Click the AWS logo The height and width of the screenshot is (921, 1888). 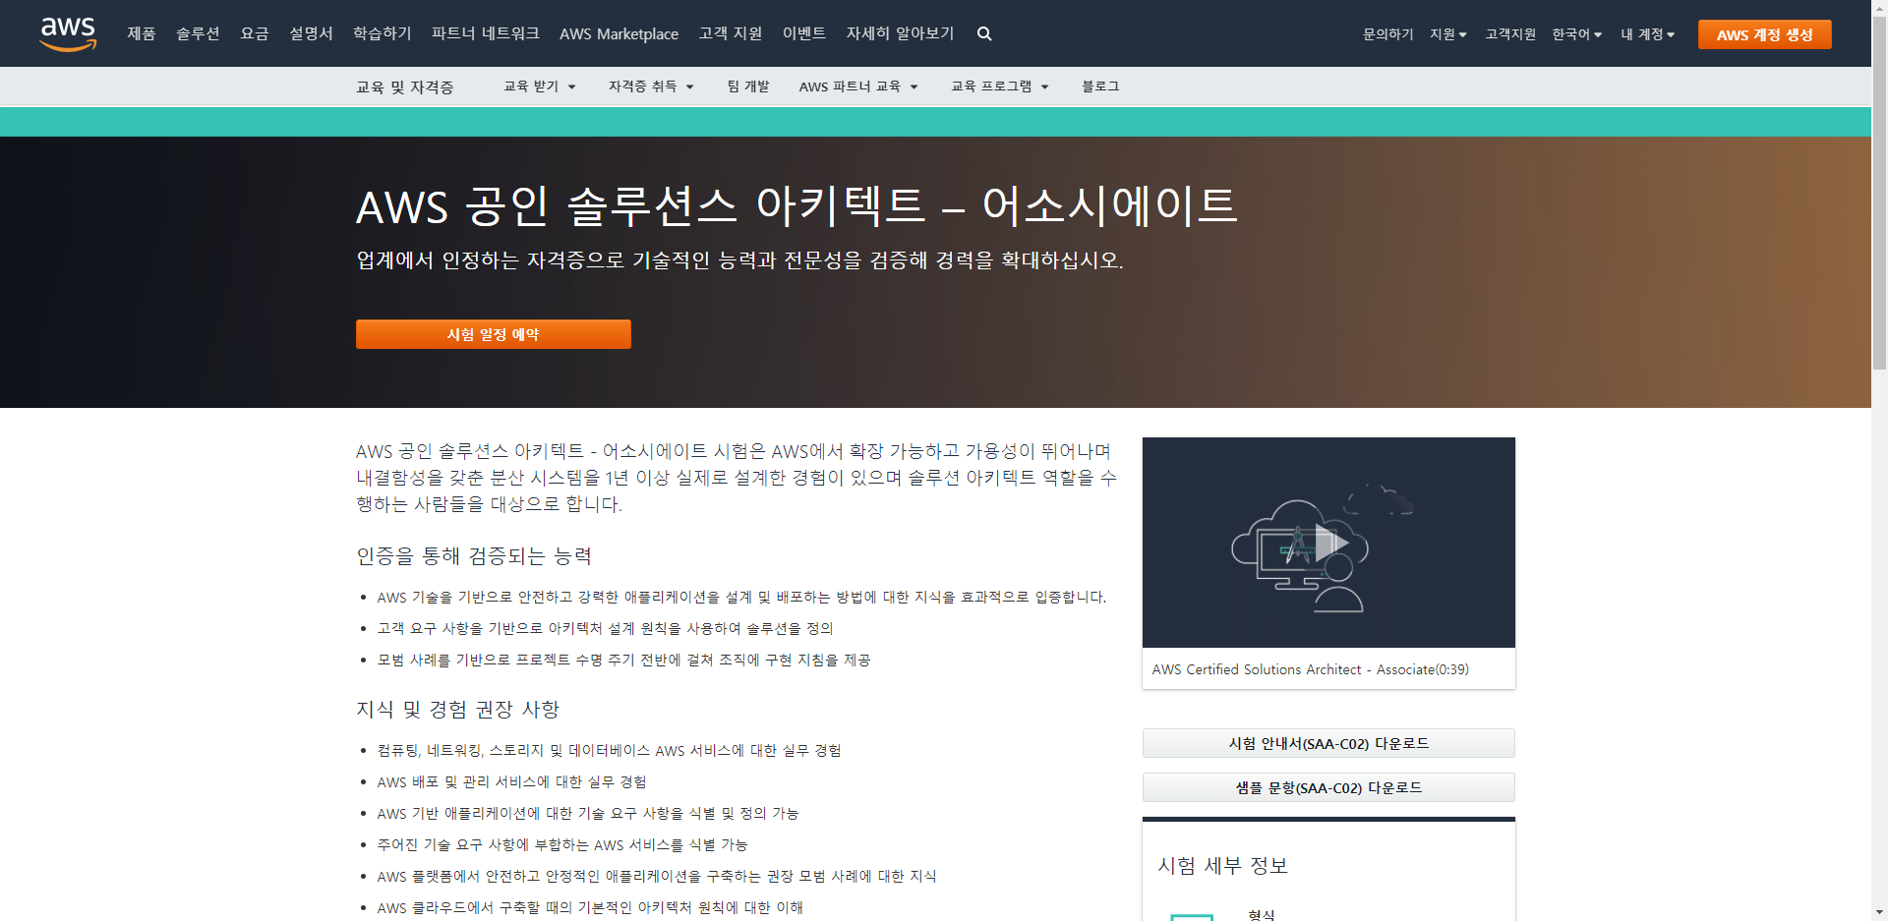coord(68,33)
